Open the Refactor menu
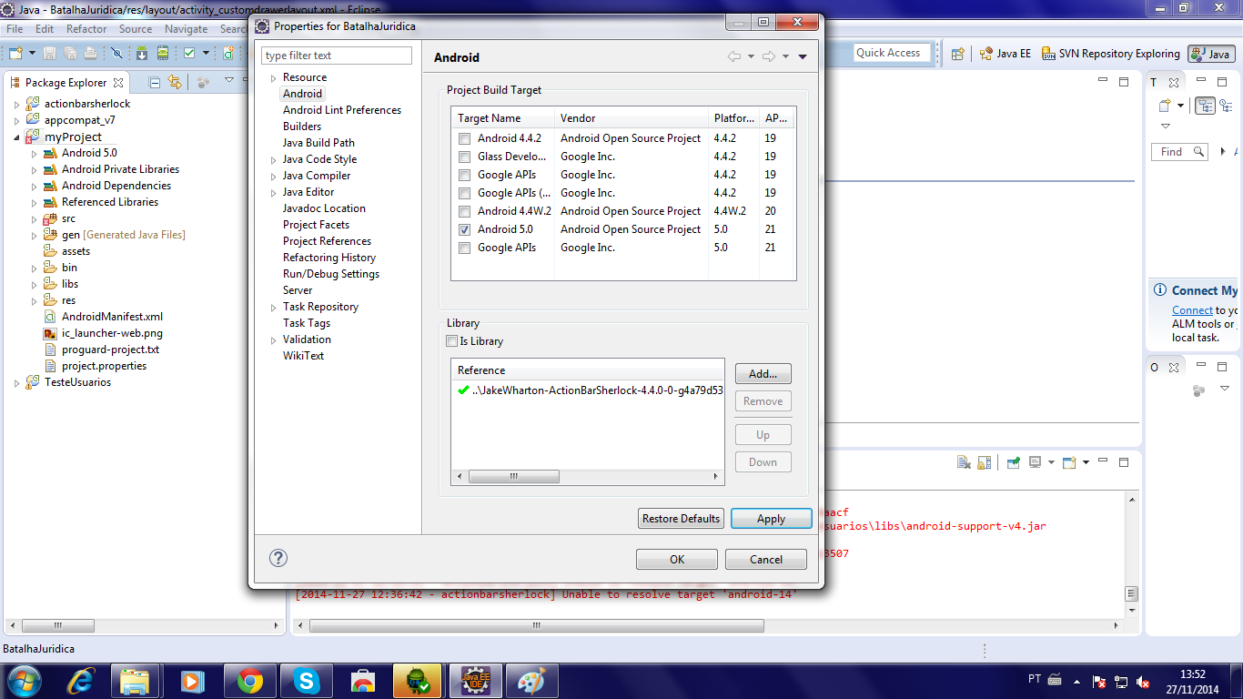 (86, 29)
